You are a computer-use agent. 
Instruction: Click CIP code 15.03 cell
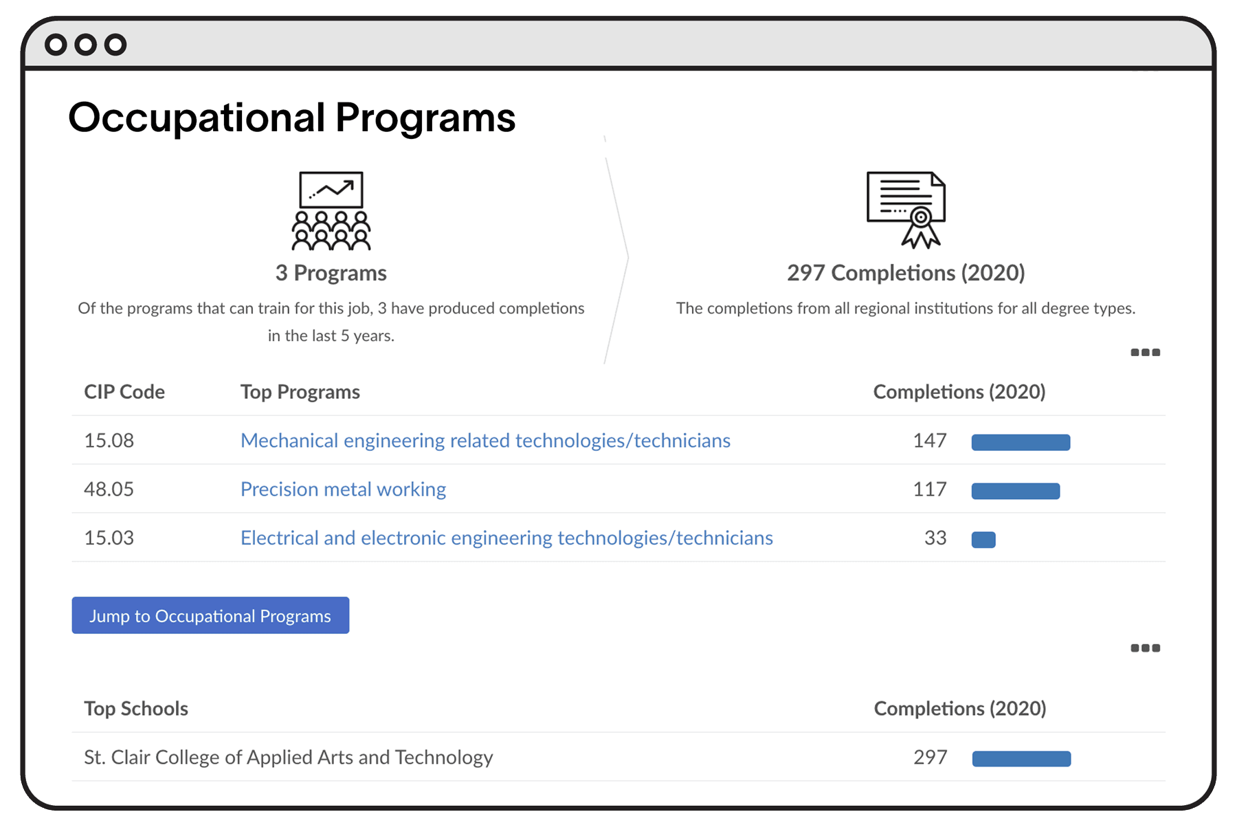(109, 538)
